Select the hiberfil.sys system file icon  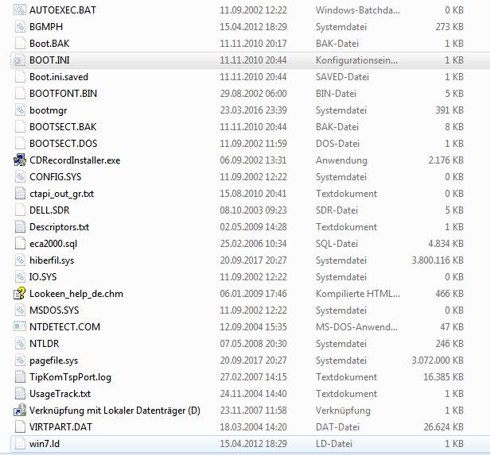[20, 260]
